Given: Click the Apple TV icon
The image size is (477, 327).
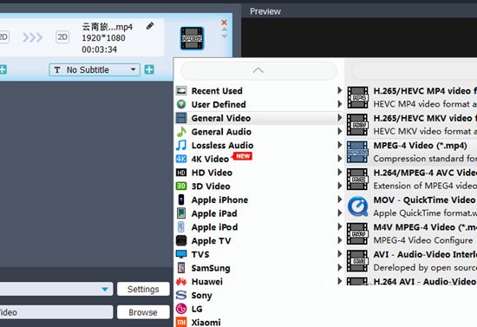Looking at the screenshot, I should (x=181, y=240).
